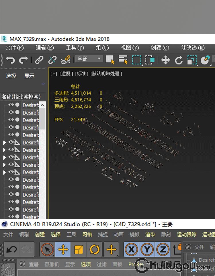This screenshot has height=276, width=215.
Task: Open the Select by Name list icon
Action: pyautogui.click(x=123, y=60)
